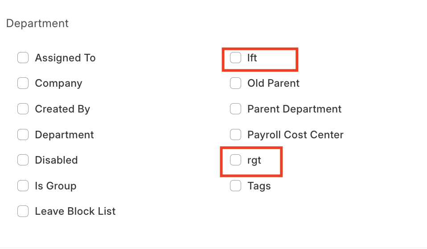Image resolution: width=427 pixels, height=249 pixels.
Task: Click the Department section heading text
Action: click(x=37, y=24)
